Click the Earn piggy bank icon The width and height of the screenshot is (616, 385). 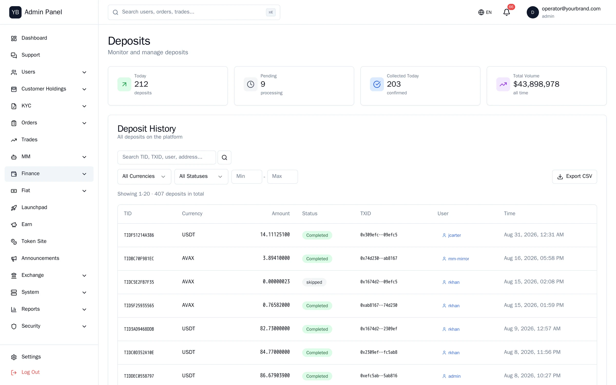(x=14, y=225)
